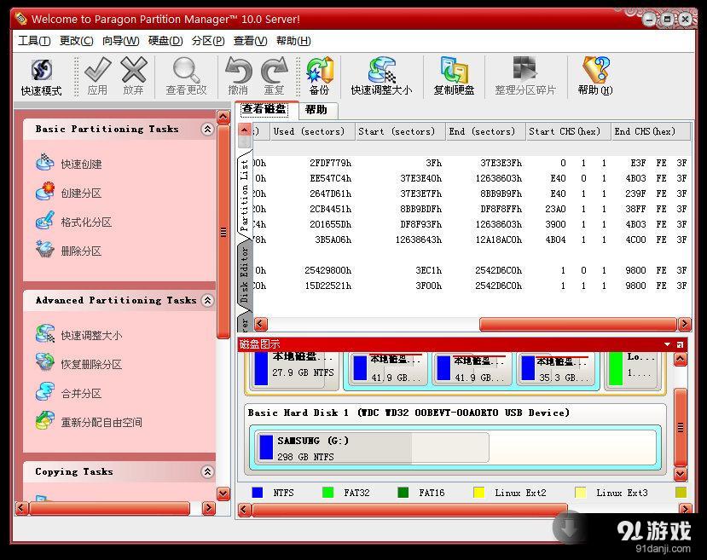Sort by End CHS (hex) column
The width and height of the screenshot is (707, 560).
(651, 131)
